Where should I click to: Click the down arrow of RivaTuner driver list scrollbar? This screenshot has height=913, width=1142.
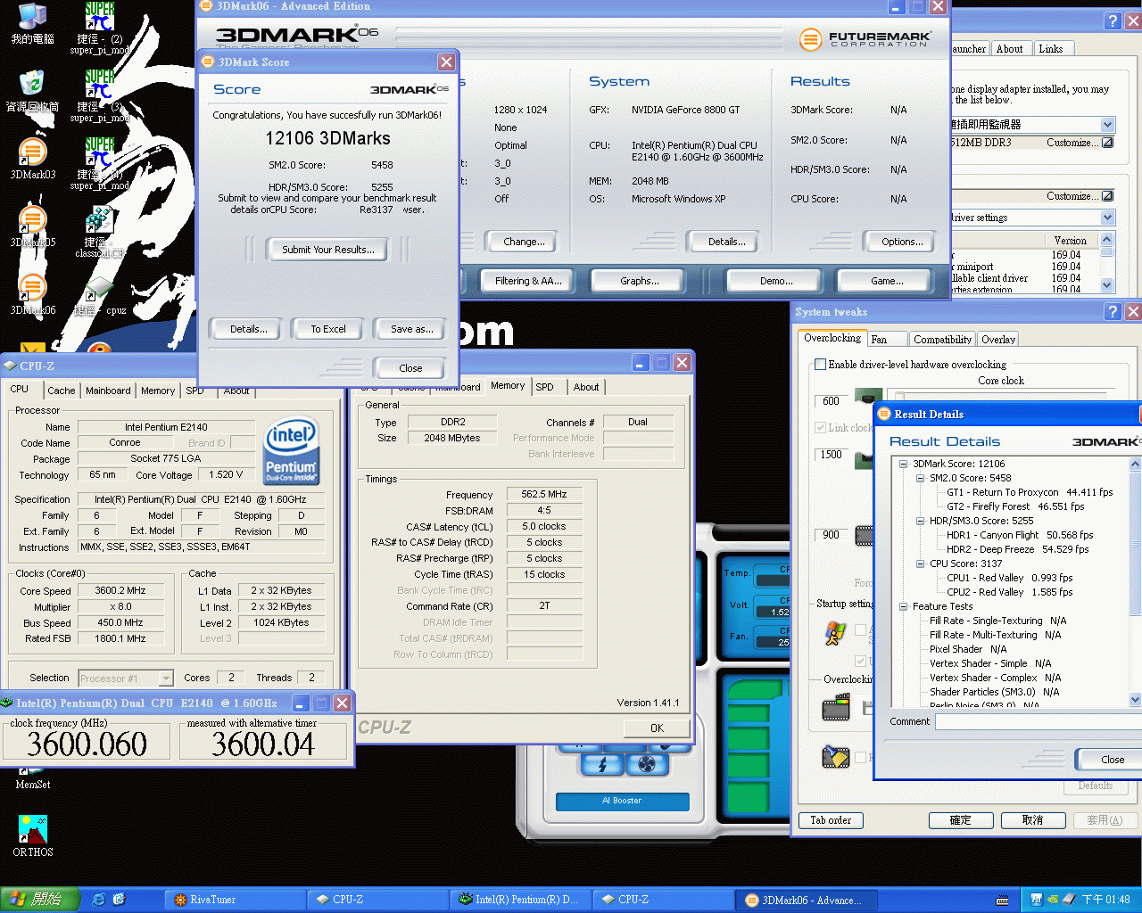point(1107,285)
